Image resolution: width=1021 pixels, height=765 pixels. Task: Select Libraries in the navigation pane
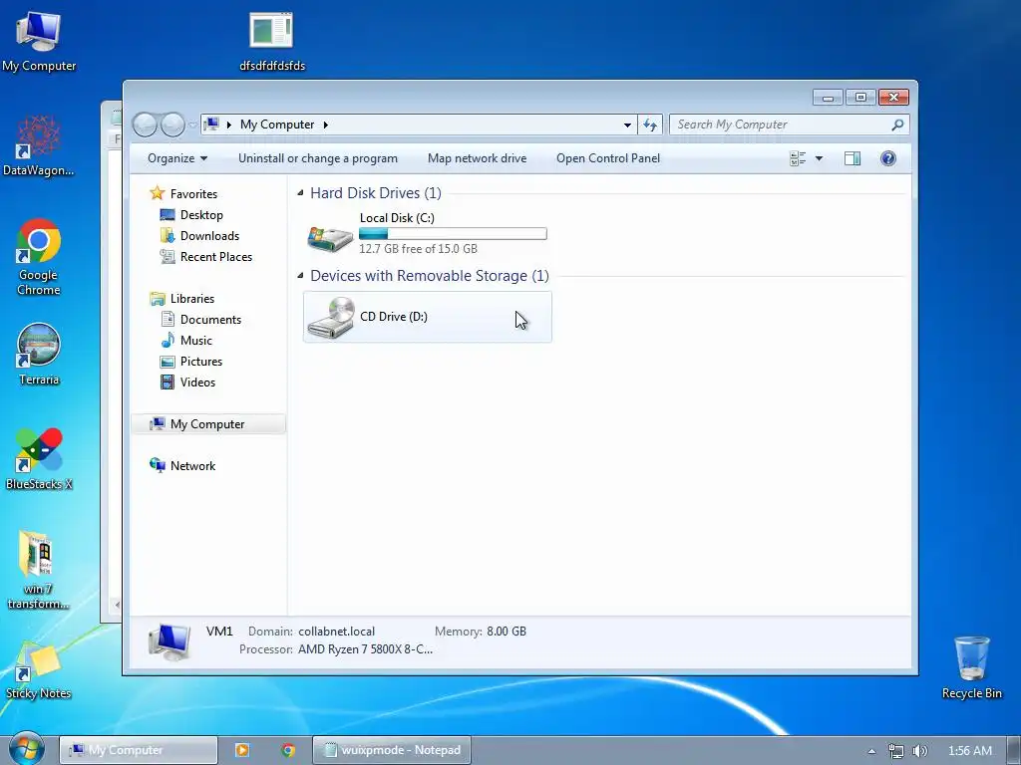tap(192, 299)
